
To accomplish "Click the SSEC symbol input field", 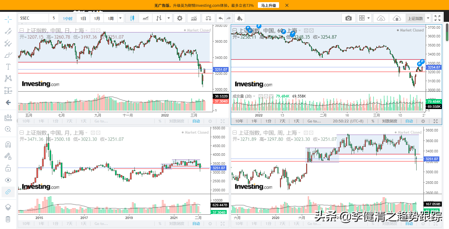I will (x=33, y=18).
